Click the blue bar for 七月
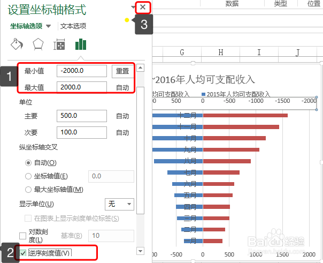This screenshot has width=323, height=263. click(x=185, y=172)
